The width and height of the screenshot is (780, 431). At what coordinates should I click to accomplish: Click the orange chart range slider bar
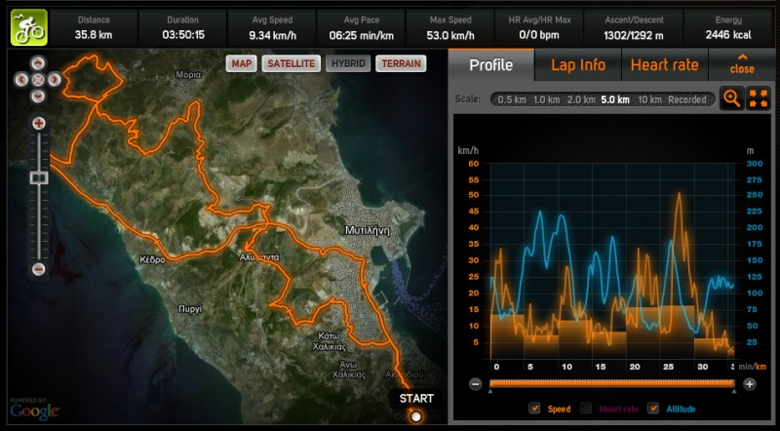click(612, 383)
